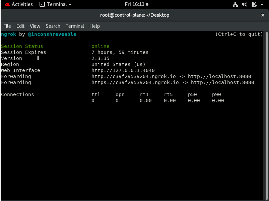269x201 pixels.
Task: Click the 'rt5' column header
Action: pyautogui.click(x=168, y=94)
